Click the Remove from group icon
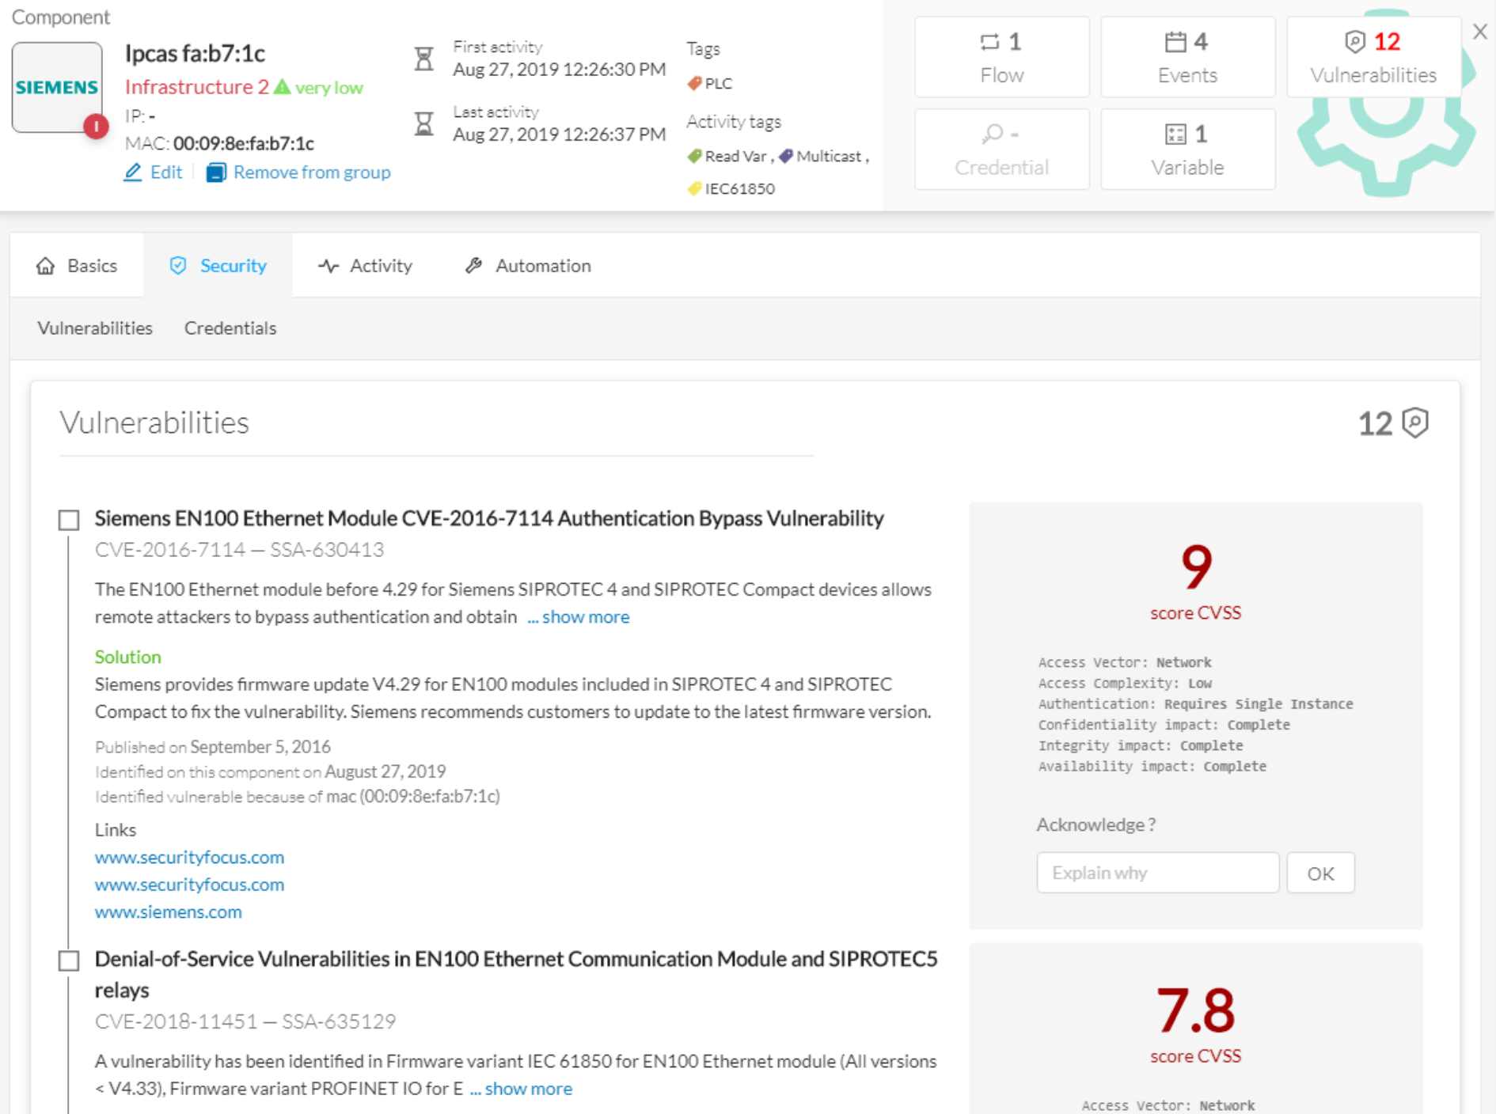Viewport: 1496px width, 1114px height. pyautogui.click(x=216, y=172)
